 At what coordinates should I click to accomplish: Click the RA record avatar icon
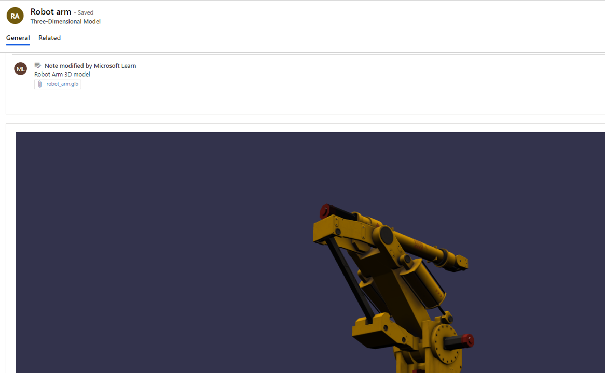pos(15,16)
